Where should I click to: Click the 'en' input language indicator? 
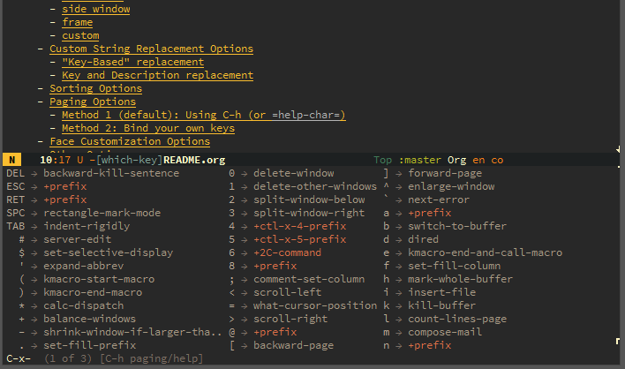point(478,160)
